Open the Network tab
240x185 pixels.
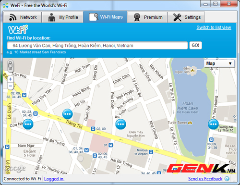(23, 17)
